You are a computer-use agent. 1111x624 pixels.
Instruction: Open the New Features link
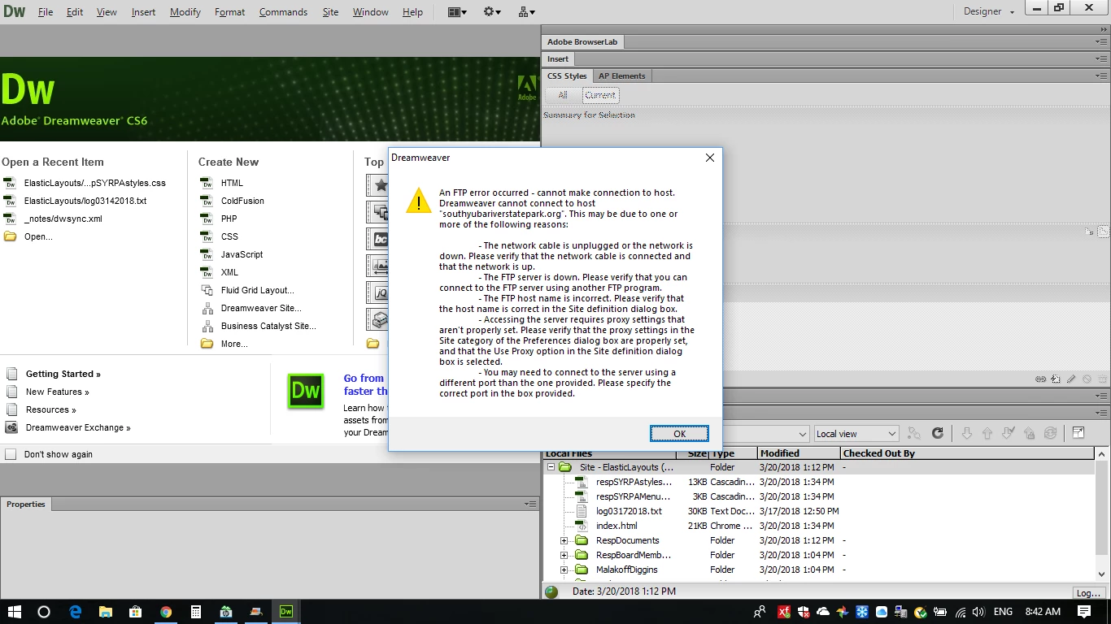[58, 392]
